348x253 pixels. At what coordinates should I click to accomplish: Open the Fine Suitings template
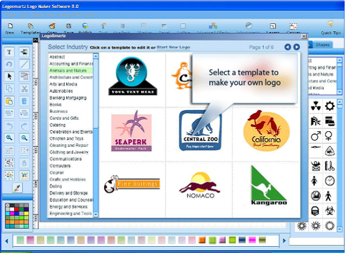132,184
